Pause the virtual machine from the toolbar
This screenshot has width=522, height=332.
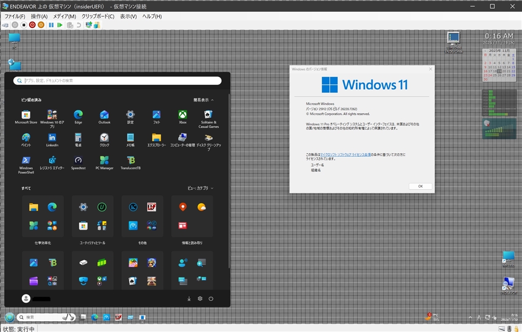[51, 25]
